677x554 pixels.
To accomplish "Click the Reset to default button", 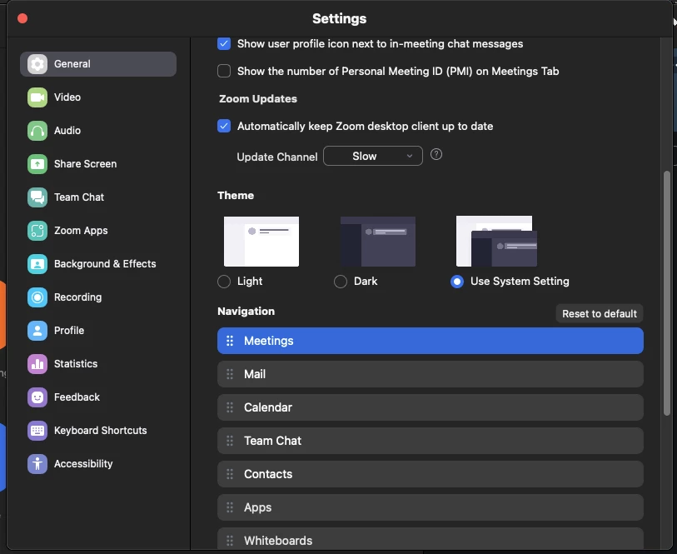I will [600, 313].
